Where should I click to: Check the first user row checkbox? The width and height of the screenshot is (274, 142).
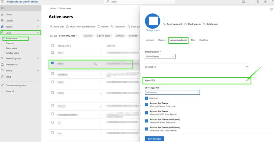53,52
